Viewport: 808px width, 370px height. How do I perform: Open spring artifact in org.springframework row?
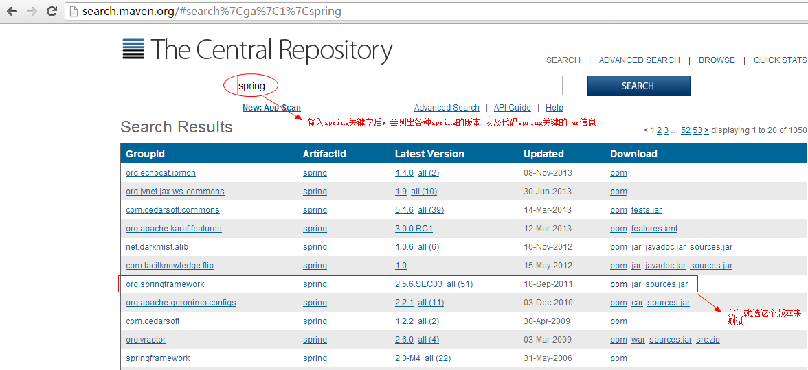click(x=315, y=284)
